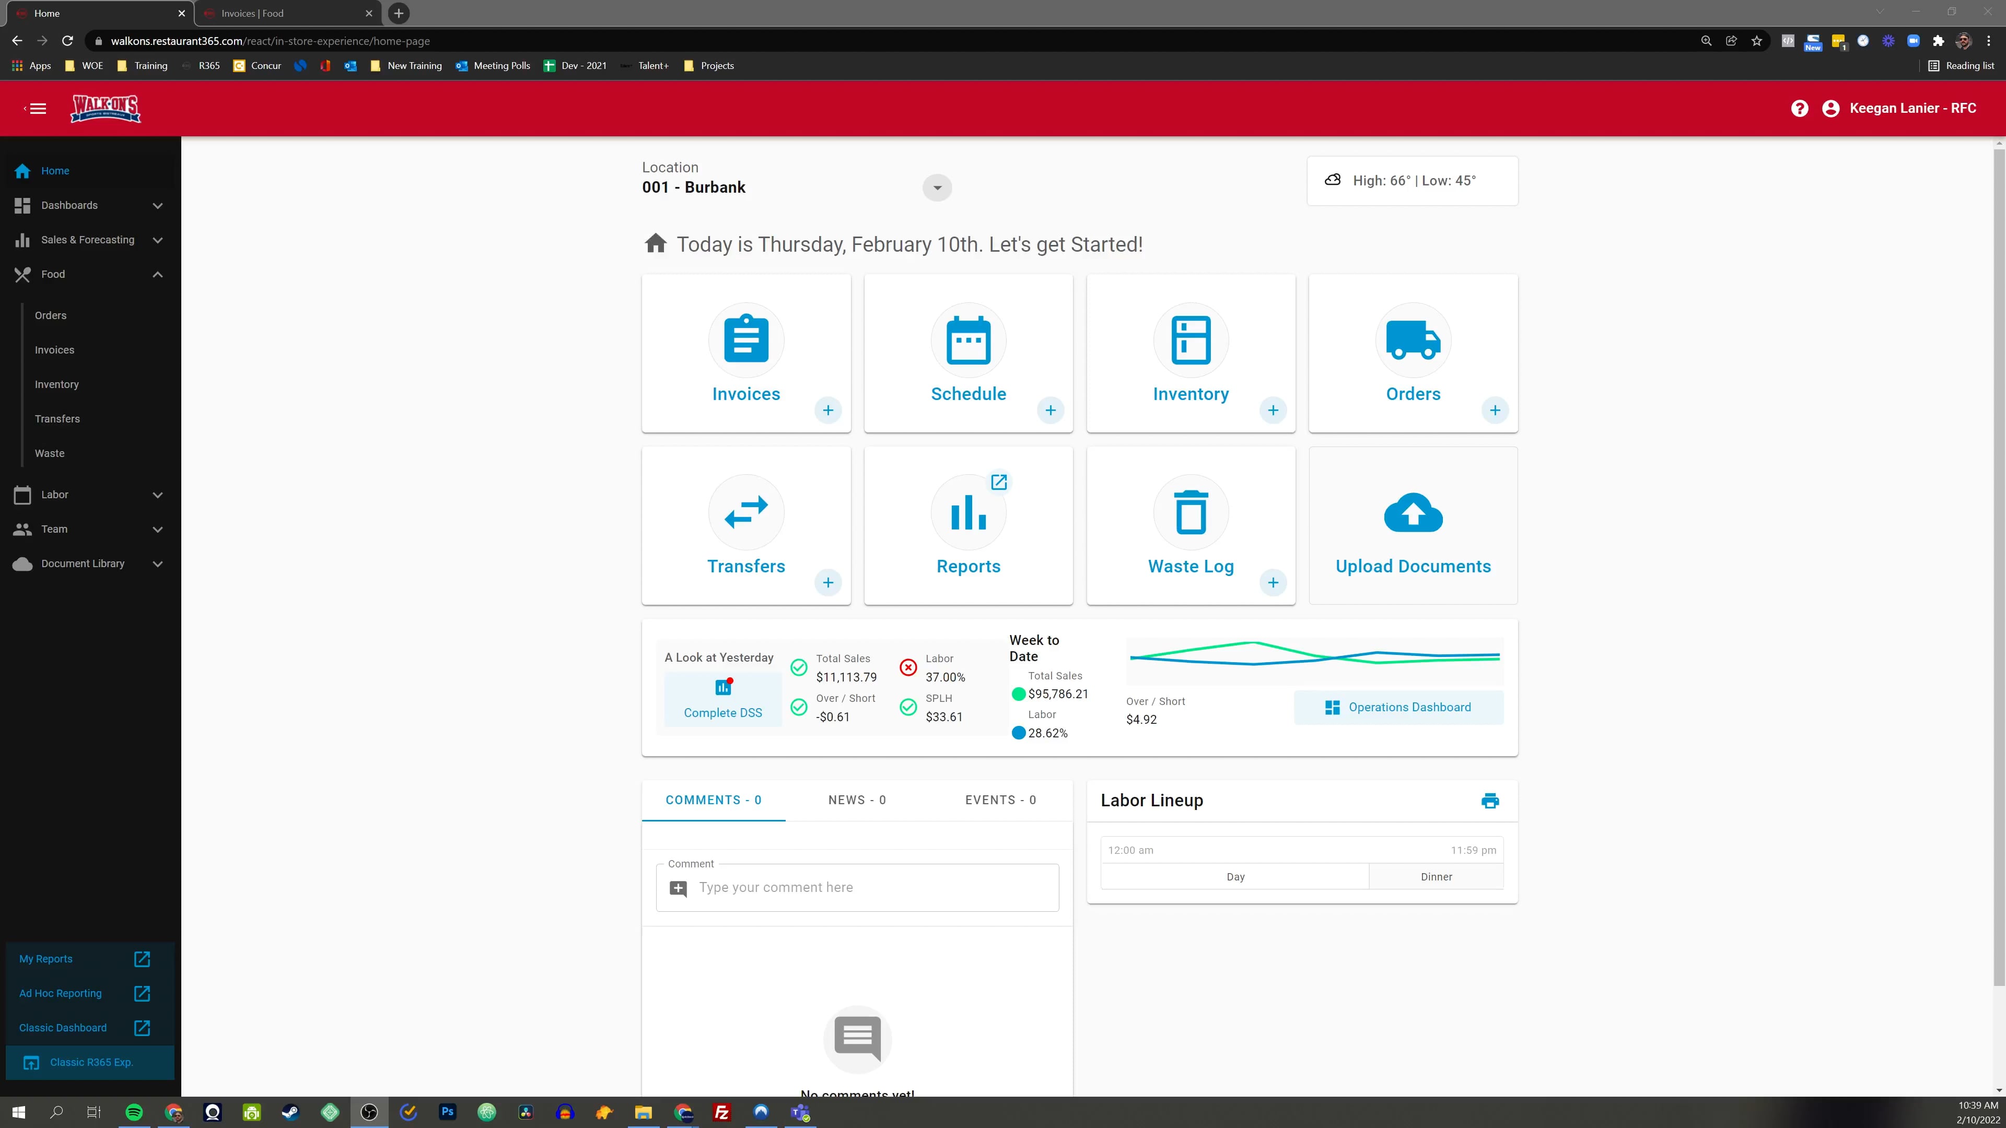Expand the Labor section in the sidebar
Image resolution: width=2006 pixels, height=1128 pixels.
[157, 495]
